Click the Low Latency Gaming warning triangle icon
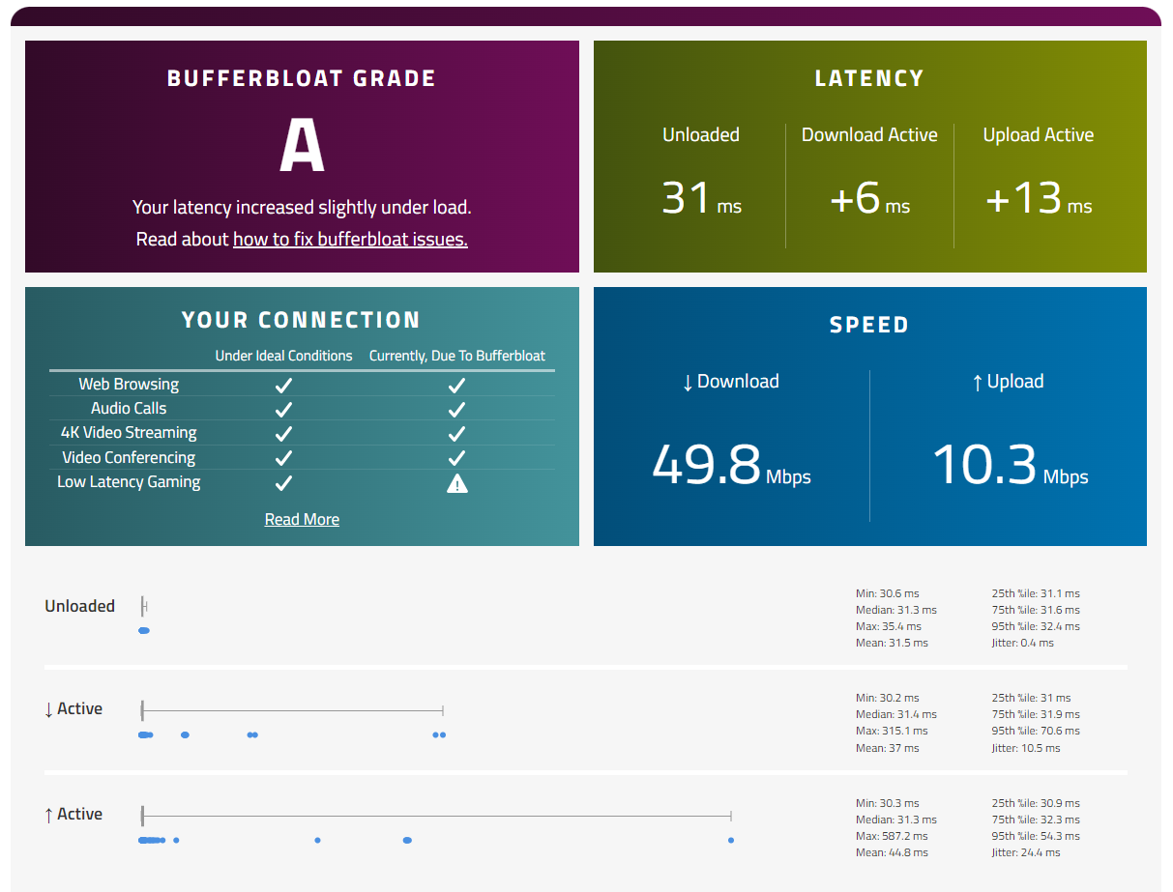Image resolution: width=1173 pixels, height=892 pixels. coord(457,483)
